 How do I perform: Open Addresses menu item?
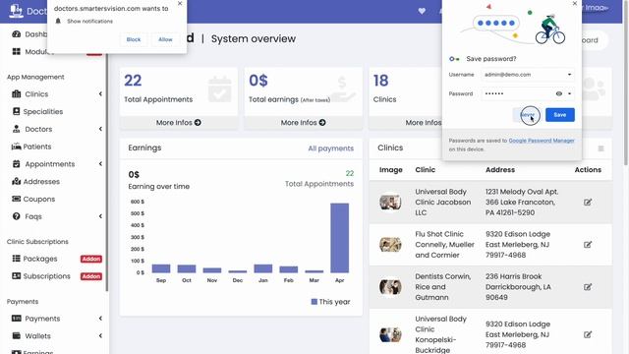click(41, 181)
